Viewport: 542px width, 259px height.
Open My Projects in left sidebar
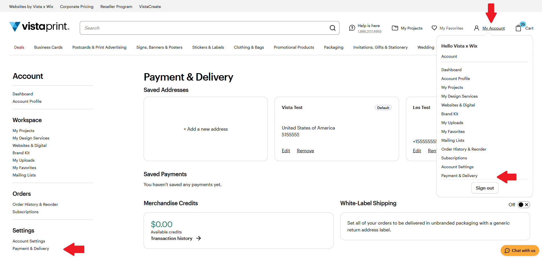click(x=23, y=131)
